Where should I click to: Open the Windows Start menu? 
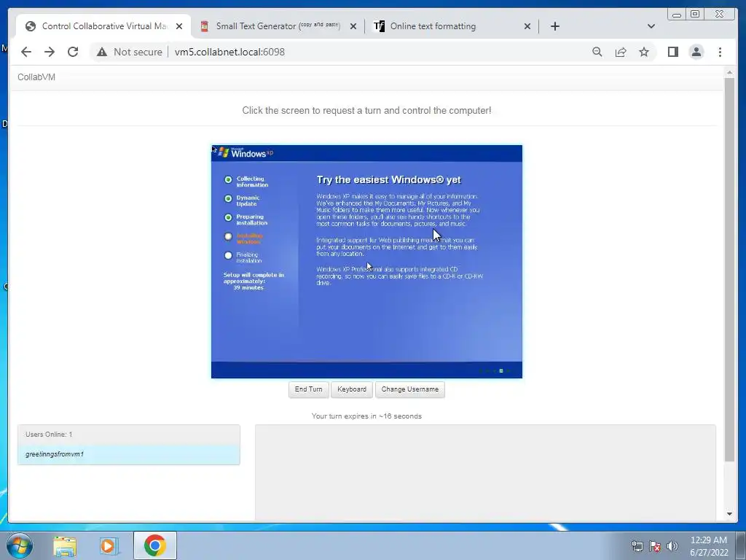[20, 545]
